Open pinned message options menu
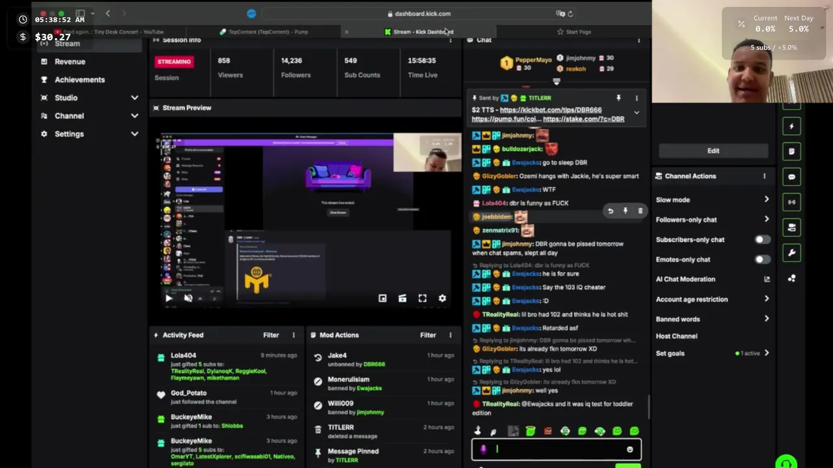Screen dimensions: 833x468 [636, 98]
